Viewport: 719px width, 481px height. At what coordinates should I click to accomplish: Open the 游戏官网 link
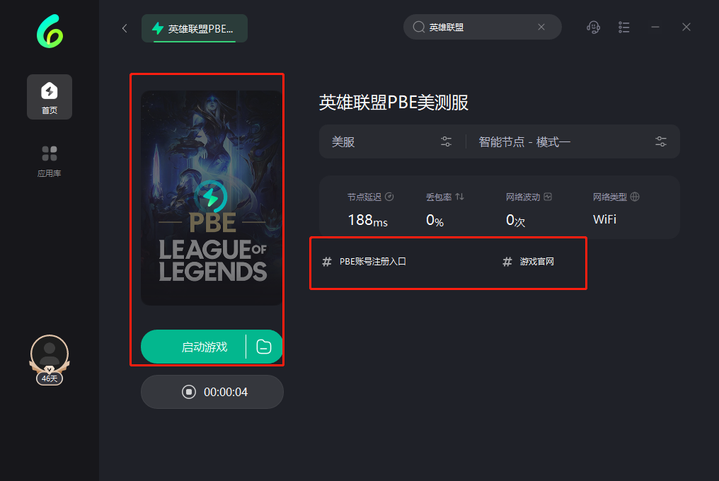(528, 261)
